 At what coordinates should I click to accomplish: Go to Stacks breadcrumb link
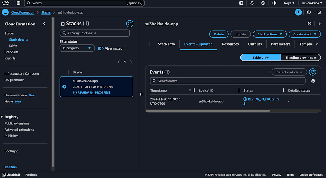46,12
